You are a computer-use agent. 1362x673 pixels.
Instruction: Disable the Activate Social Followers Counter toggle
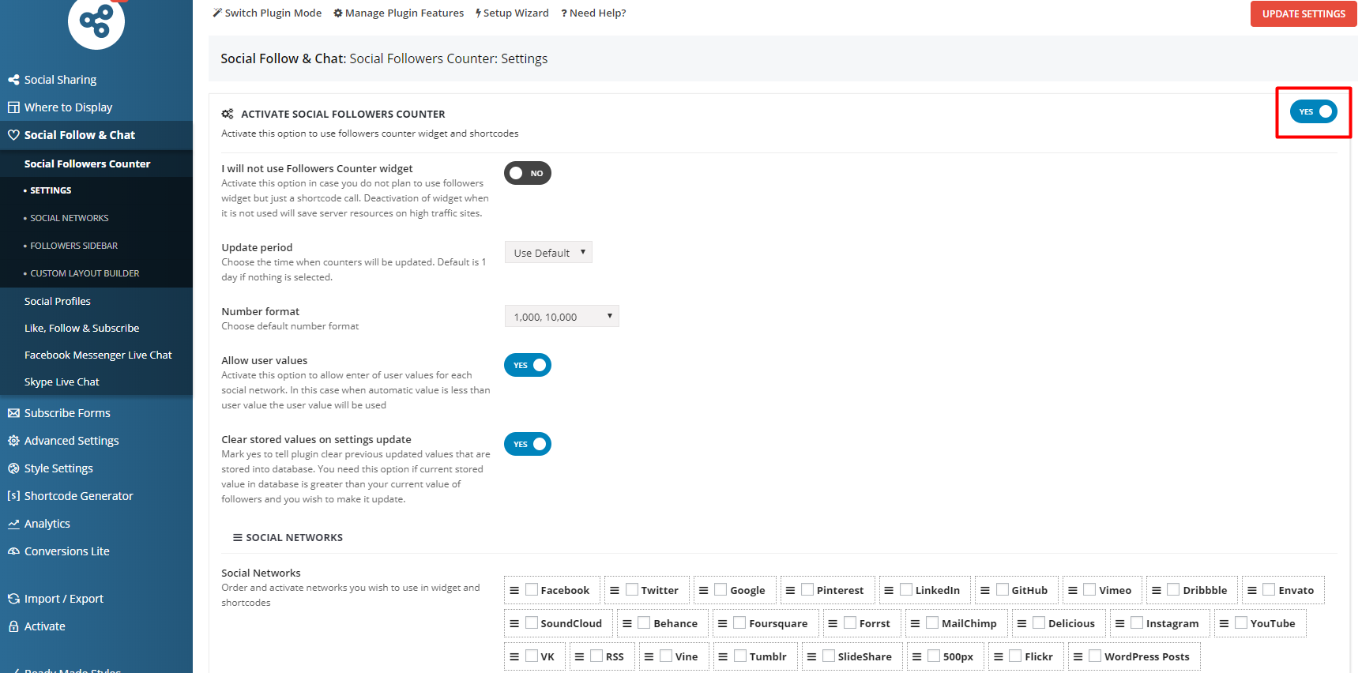[1313, 112]
